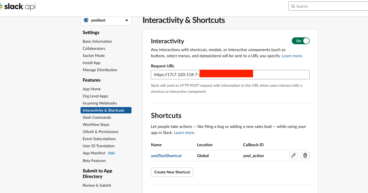368x193 pixels.
Task: Open Org Level Apps
Action: click(x=95, y=96)
